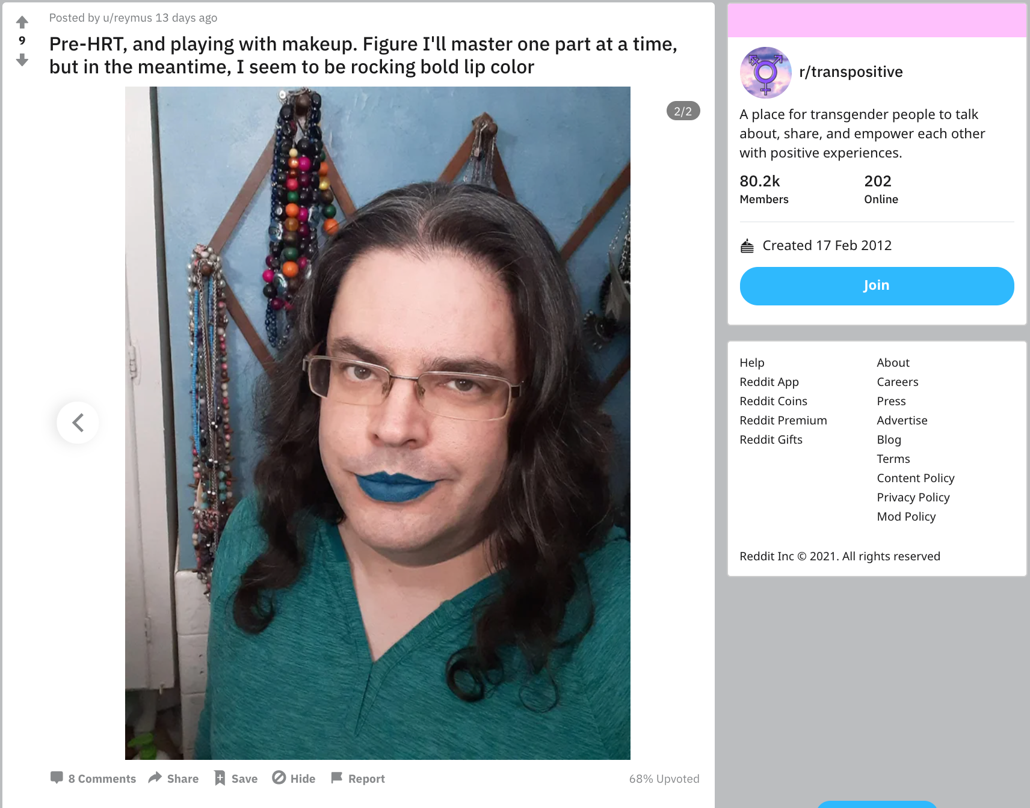Image resolution: width=1030 pixels, height=808 pixels.
Task: Report the post with flag icon
Action: pos(358,779)
